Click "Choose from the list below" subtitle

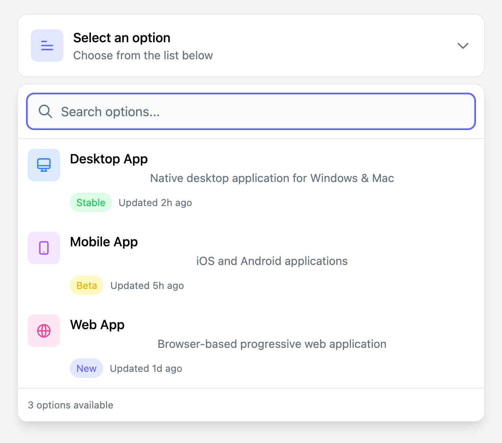(x=143, y=55)
